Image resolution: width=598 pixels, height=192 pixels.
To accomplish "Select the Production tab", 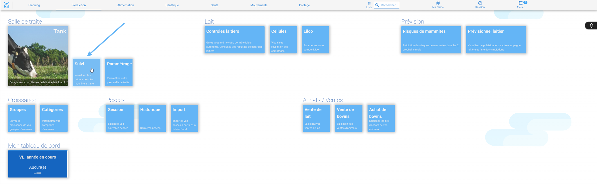I will coord(79,5).
